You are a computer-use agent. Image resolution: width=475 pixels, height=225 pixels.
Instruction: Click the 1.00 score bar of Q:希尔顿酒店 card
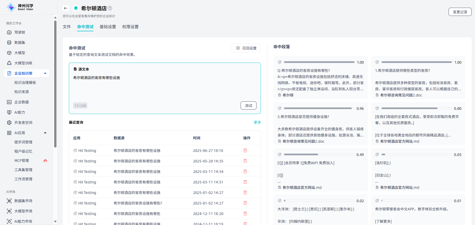pyautogui.click(x=319, y=62)
